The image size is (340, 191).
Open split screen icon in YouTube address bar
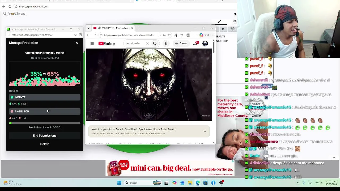159,35
